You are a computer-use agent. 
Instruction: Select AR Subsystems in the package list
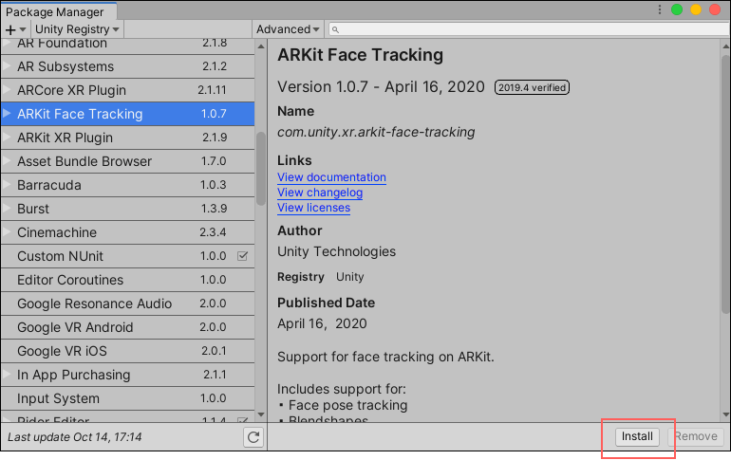[x=128, y=66]
